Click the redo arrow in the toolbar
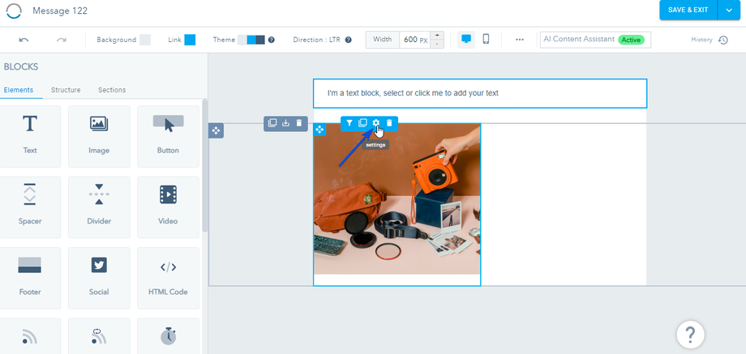The height and width of the screenshot is (354, 746). [62, 40]
